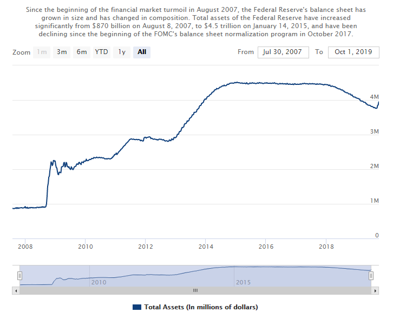393x312 pixels.
Task: Open the To date field Oct 1, 2019
Action: click(353, 52)
